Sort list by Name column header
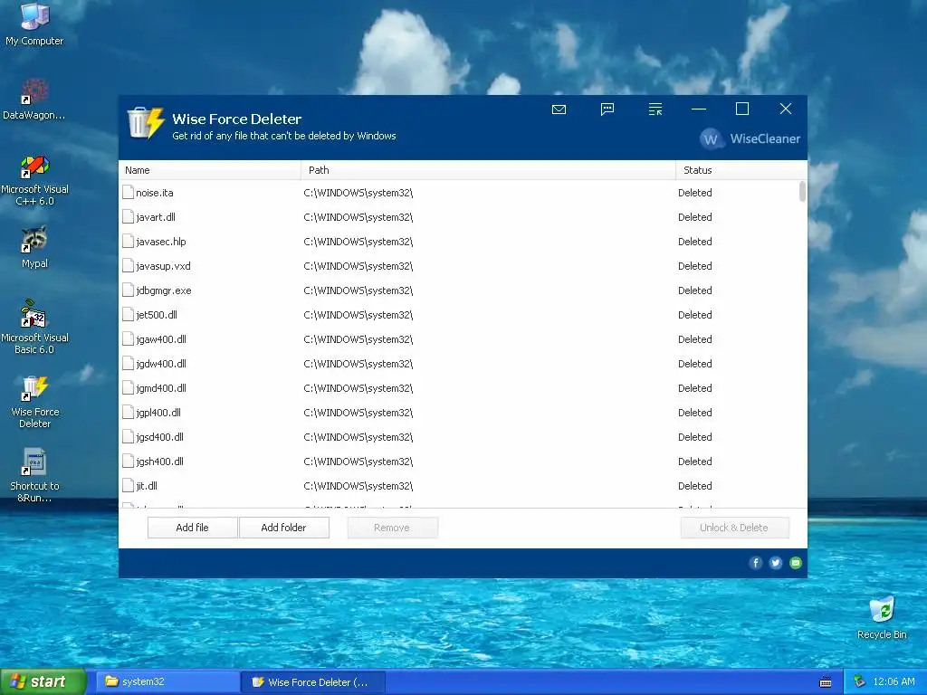Image resolution: width=927 pixels, height=695 pixels. (210, 170)
